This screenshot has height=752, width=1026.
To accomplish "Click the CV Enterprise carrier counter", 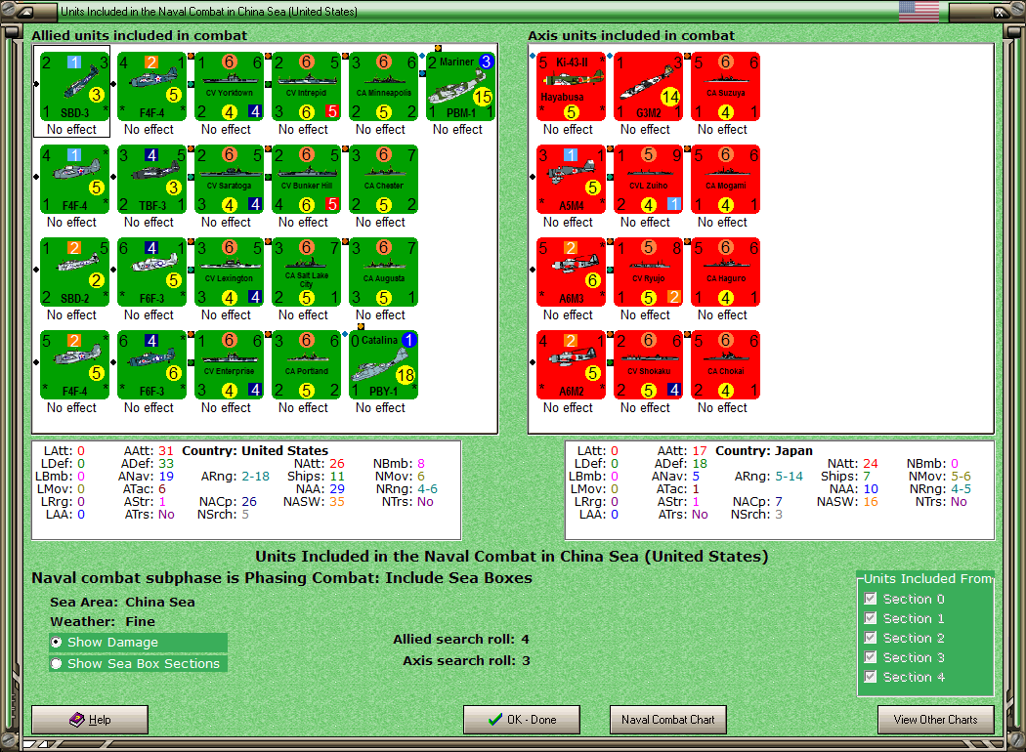I will 229,365.
